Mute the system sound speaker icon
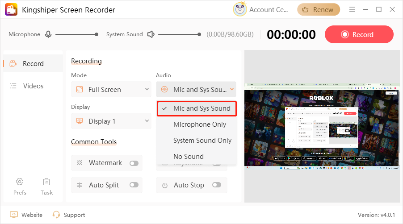The height and width of the screenshot is (224, 403). click(x=151, y=34)
